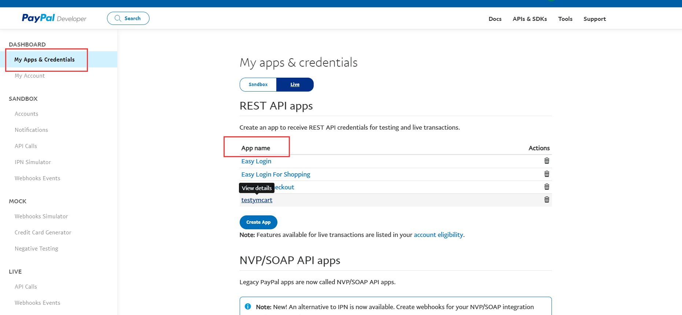Click the info icon in the IPN note

[248, 307]
